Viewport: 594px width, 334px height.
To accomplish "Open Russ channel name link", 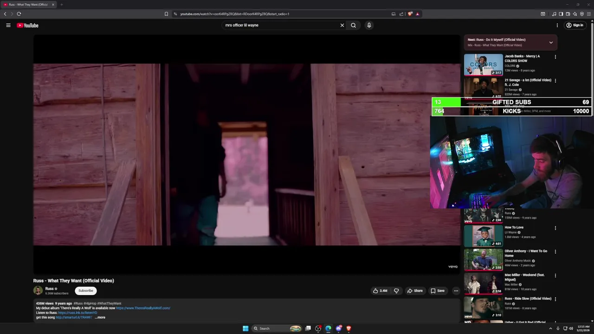I will (49, 289).
